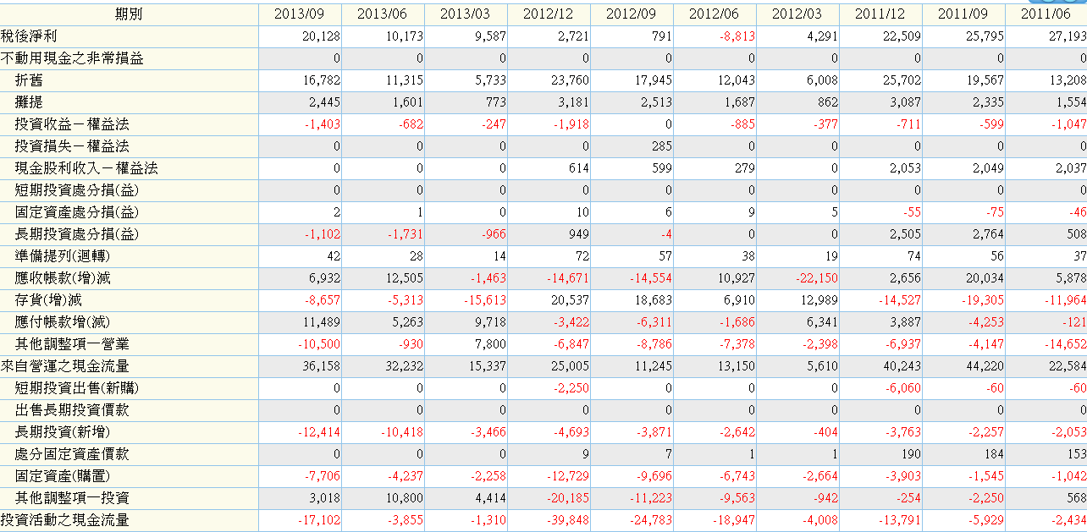The height and width of the screenshot is (532, 1087).
Task: Click the 處分固定資產價款 row label
Action: point(72,454)
